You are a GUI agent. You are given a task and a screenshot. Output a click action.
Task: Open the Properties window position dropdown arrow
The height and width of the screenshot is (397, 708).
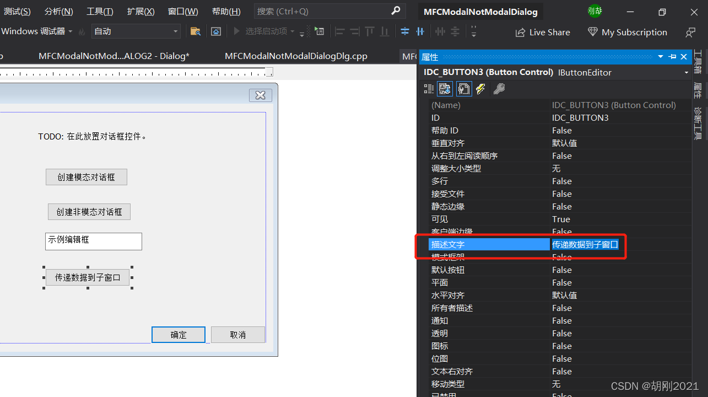click(x=661, y=56)
